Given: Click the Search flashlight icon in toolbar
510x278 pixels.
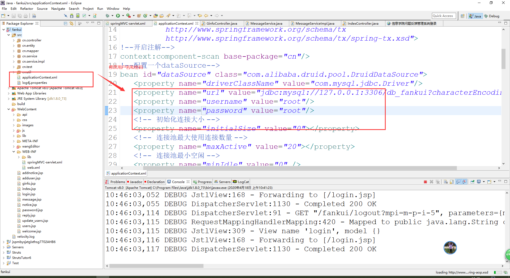Looking at the screenshot, I should click(168, 16).
